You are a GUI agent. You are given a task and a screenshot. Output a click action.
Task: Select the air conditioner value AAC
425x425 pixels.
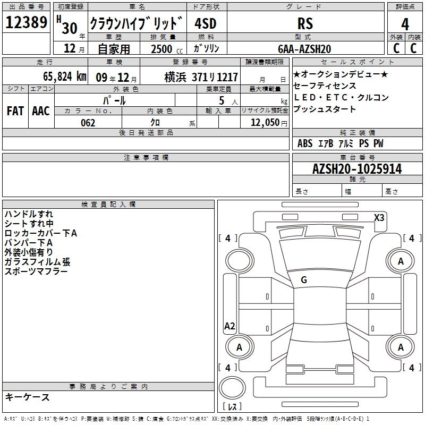pyautogui.click(x=41, y=111)
